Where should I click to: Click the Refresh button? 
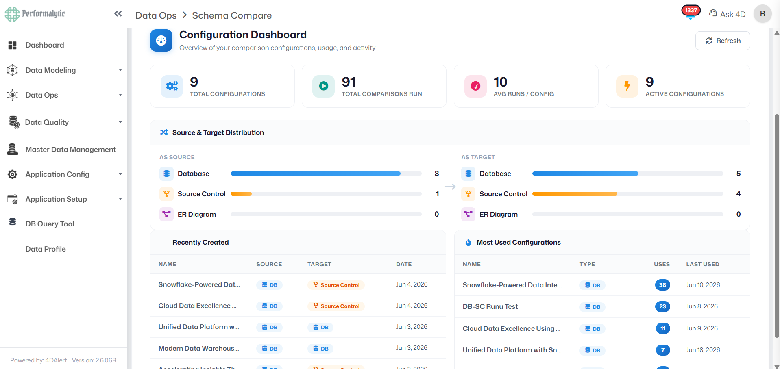pyautogui.click(x=723, y=41)
